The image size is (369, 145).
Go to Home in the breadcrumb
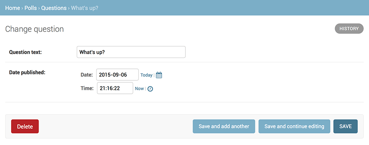tap(13, 8)
